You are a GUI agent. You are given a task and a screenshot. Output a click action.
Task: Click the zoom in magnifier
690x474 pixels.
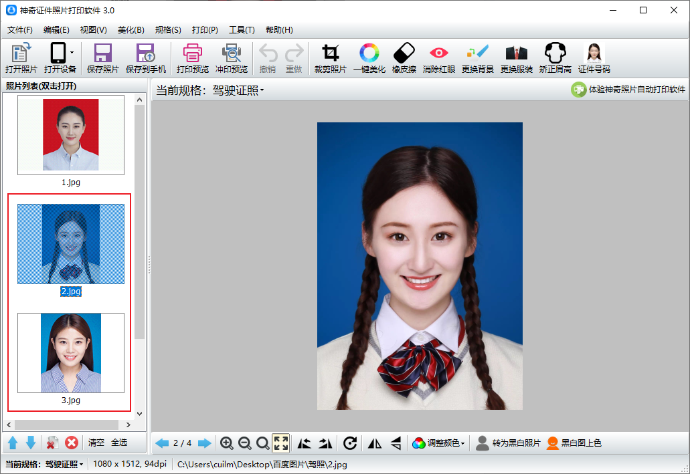pos(227,443)
